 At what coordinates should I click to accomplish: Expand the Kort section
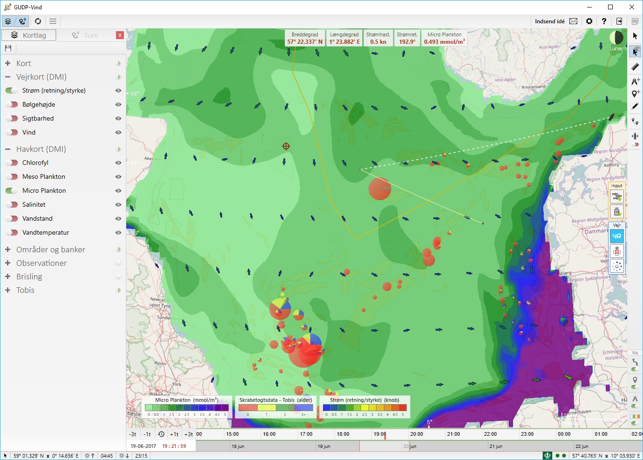(x=7, y=63)
